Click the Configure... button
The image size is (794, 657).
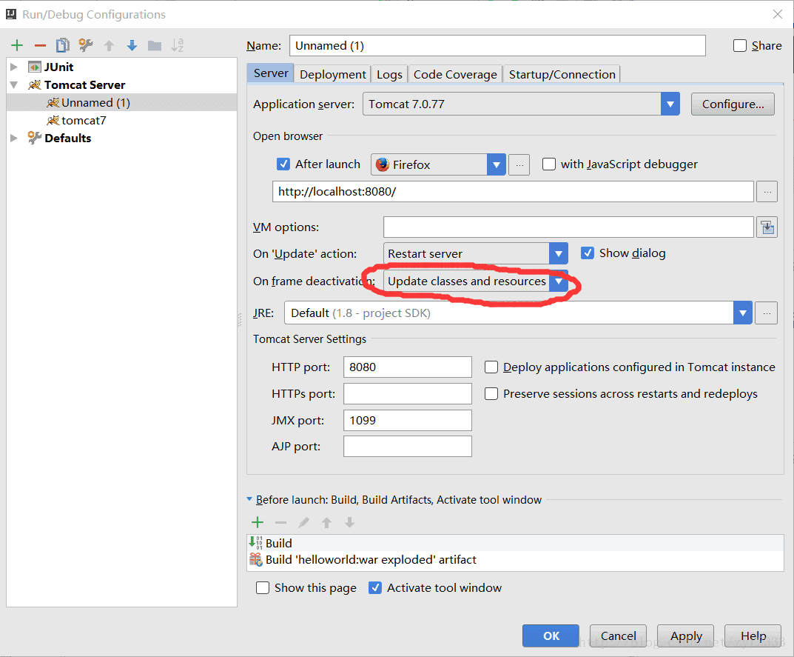click(x=733, y=104)
